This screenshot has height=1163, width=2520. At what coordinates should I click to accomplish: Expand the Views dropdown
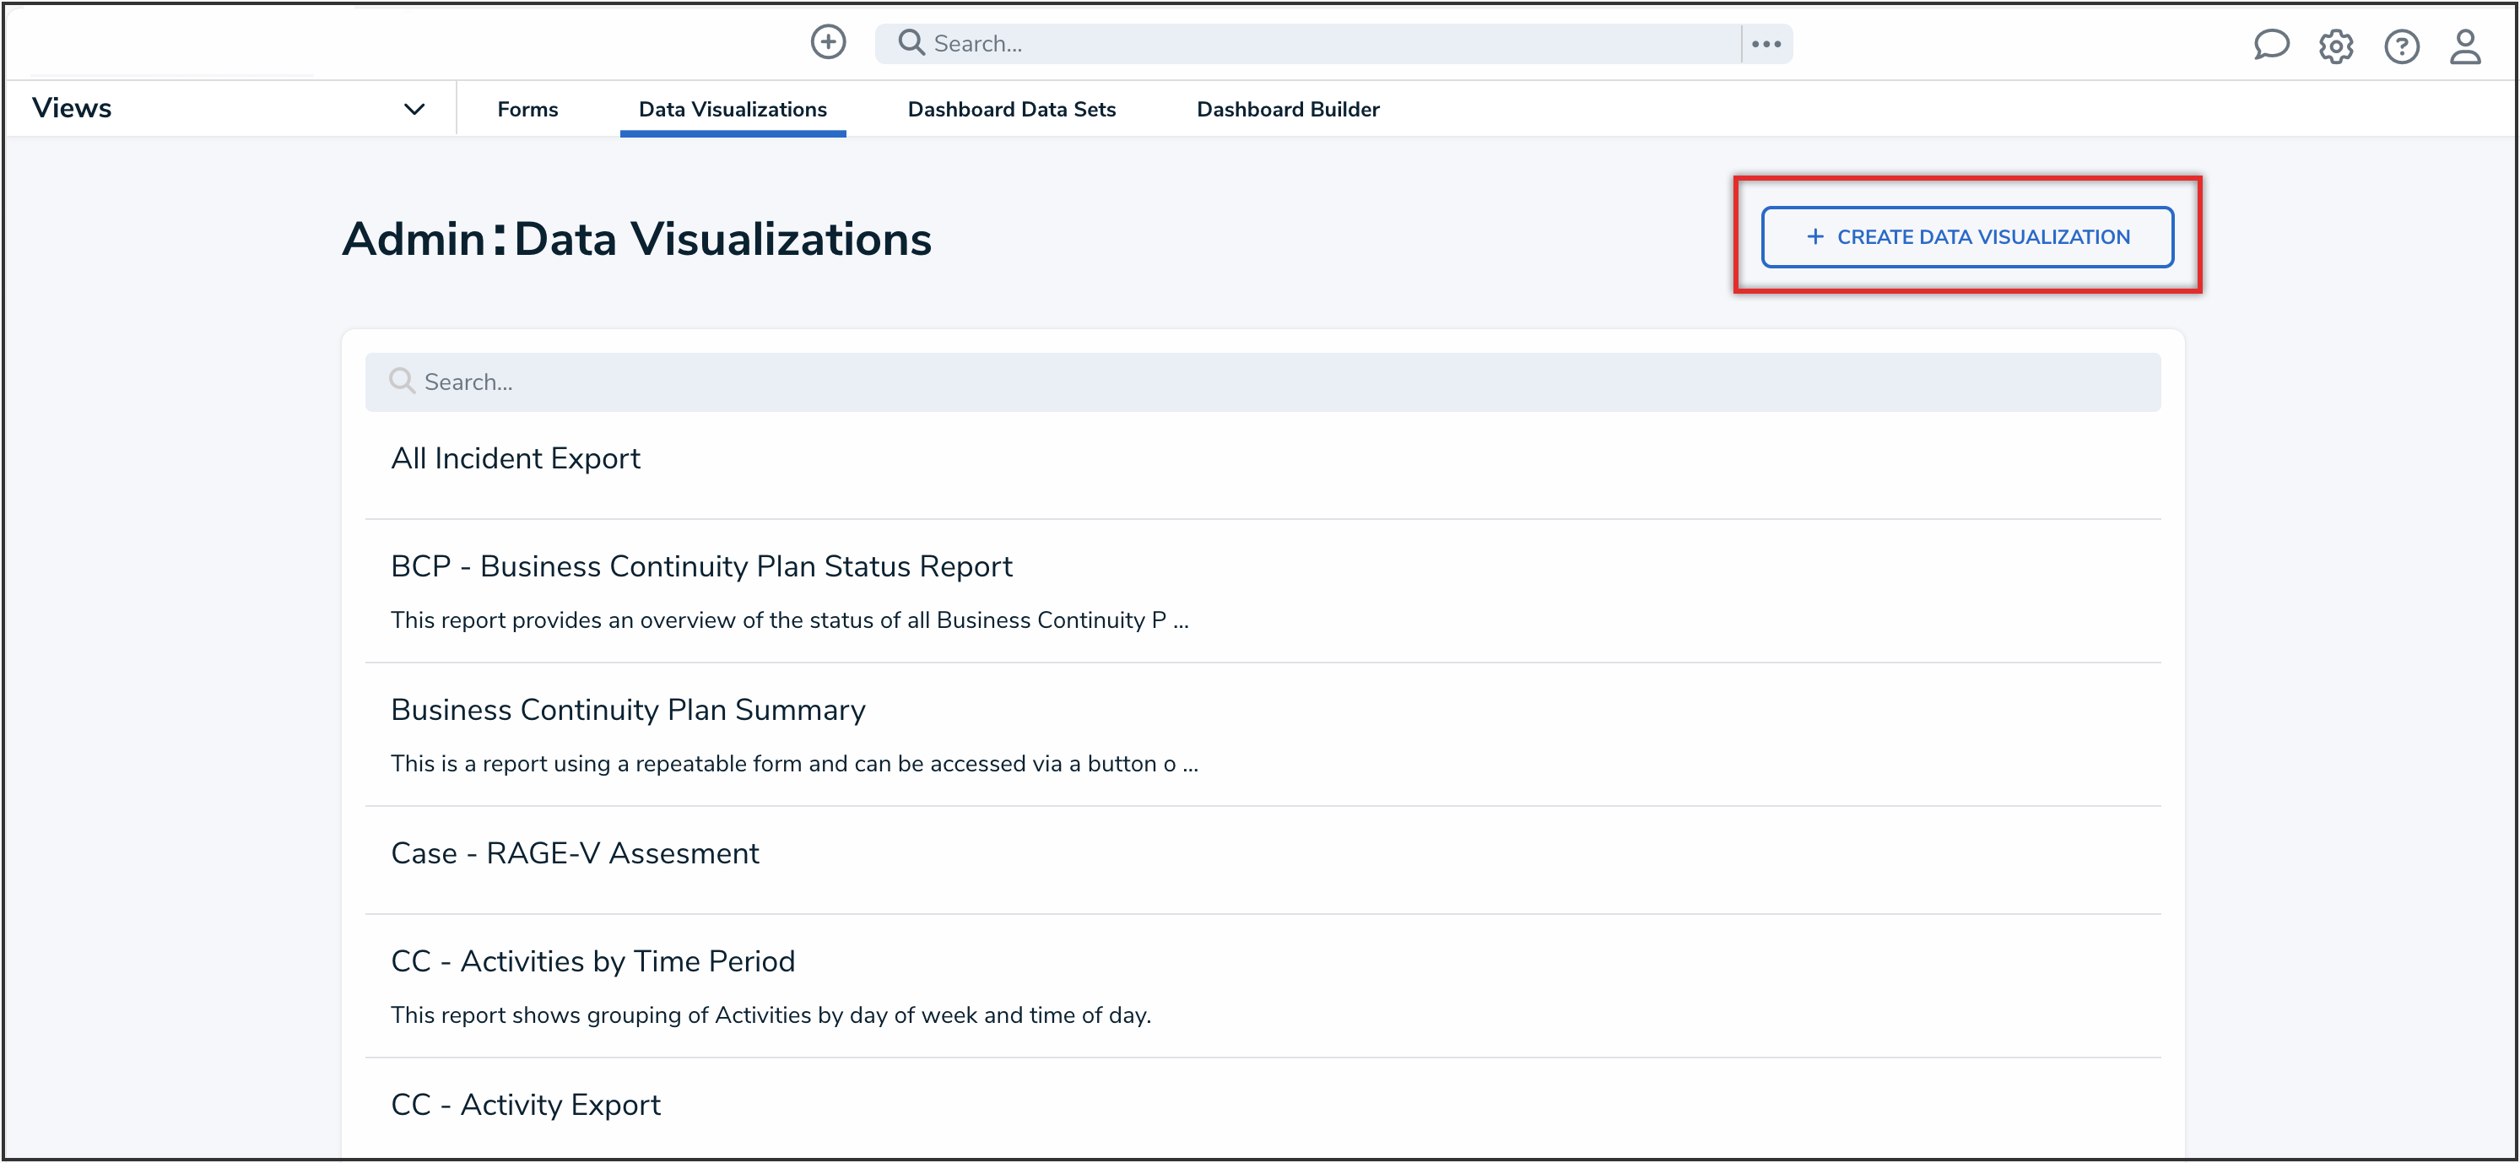414,109
